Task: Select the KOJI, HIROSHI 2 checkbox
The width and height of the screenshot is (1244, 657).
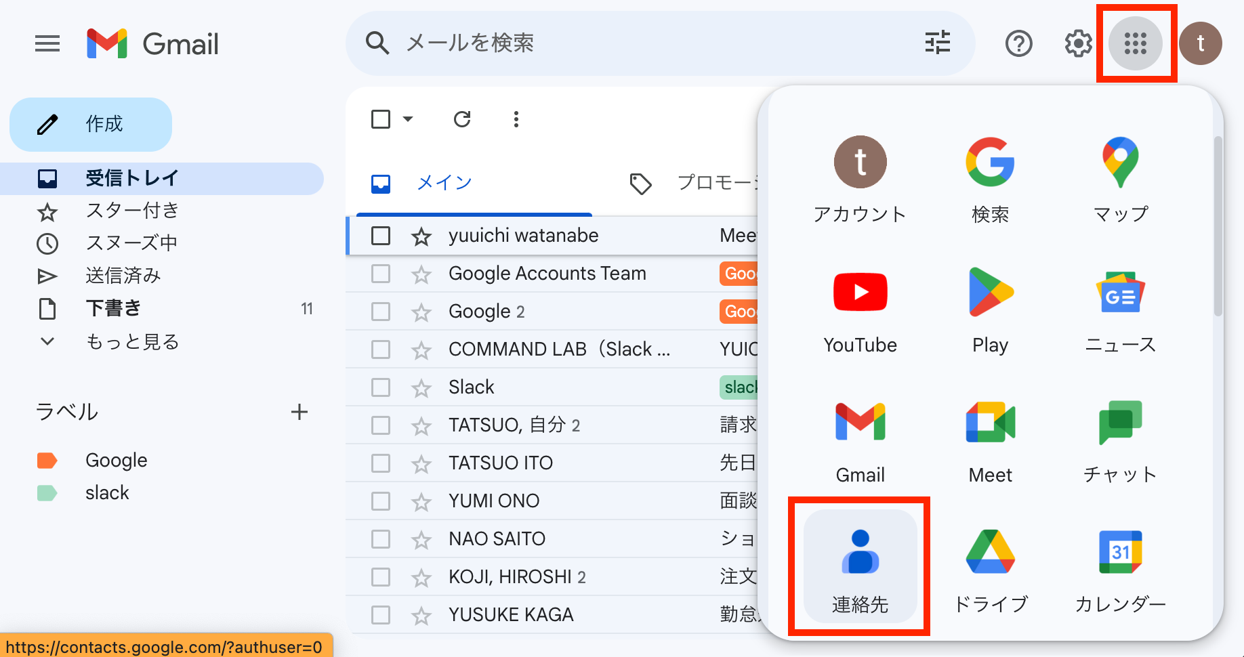Action: coord(381,577)
